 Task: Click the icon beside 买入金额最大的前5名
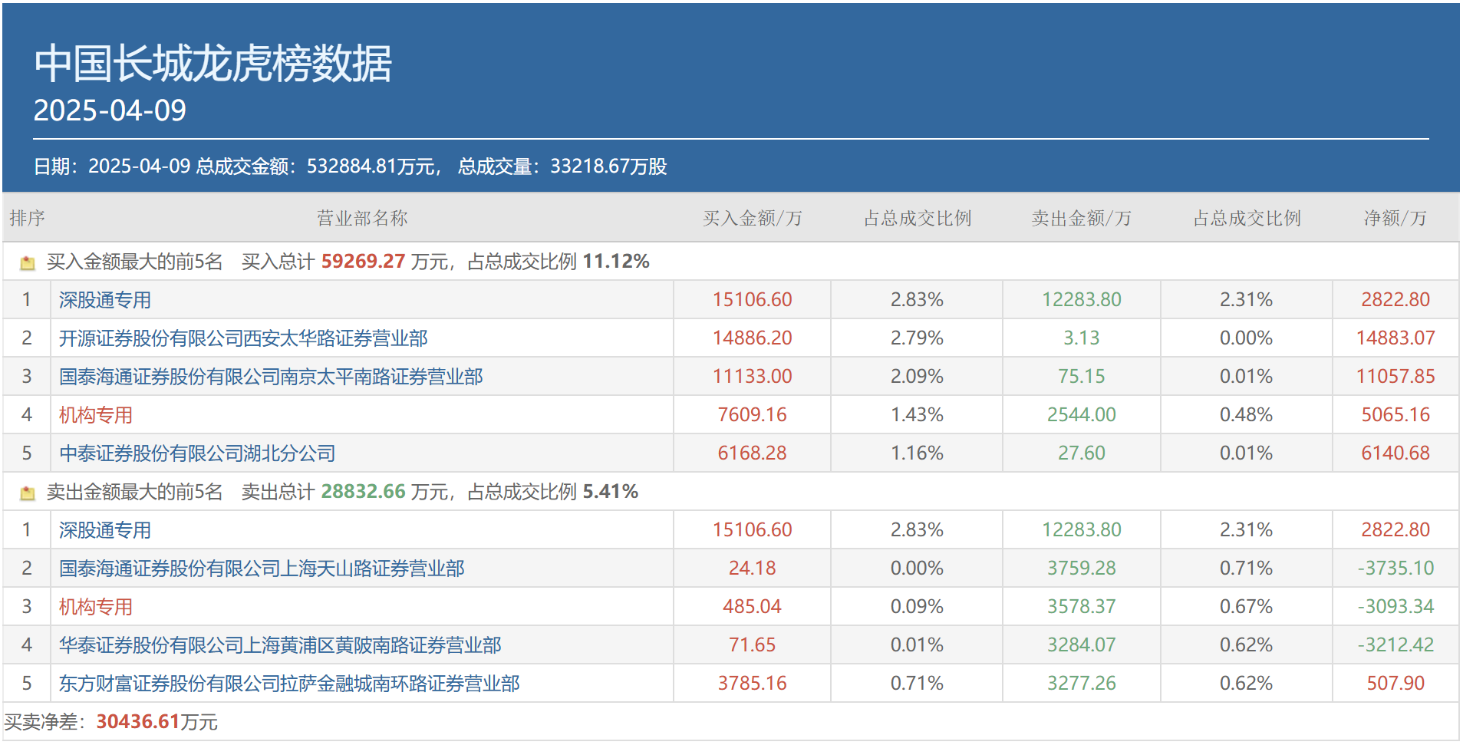[28, 263]
